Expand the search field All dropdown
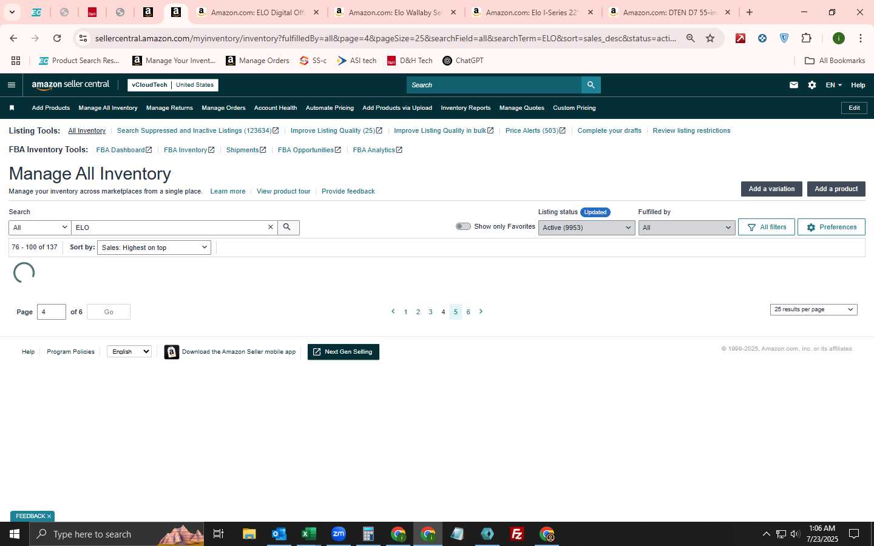The height and width of the screenshot is (546, 874). pyautogui.click(x=39, y=227)
